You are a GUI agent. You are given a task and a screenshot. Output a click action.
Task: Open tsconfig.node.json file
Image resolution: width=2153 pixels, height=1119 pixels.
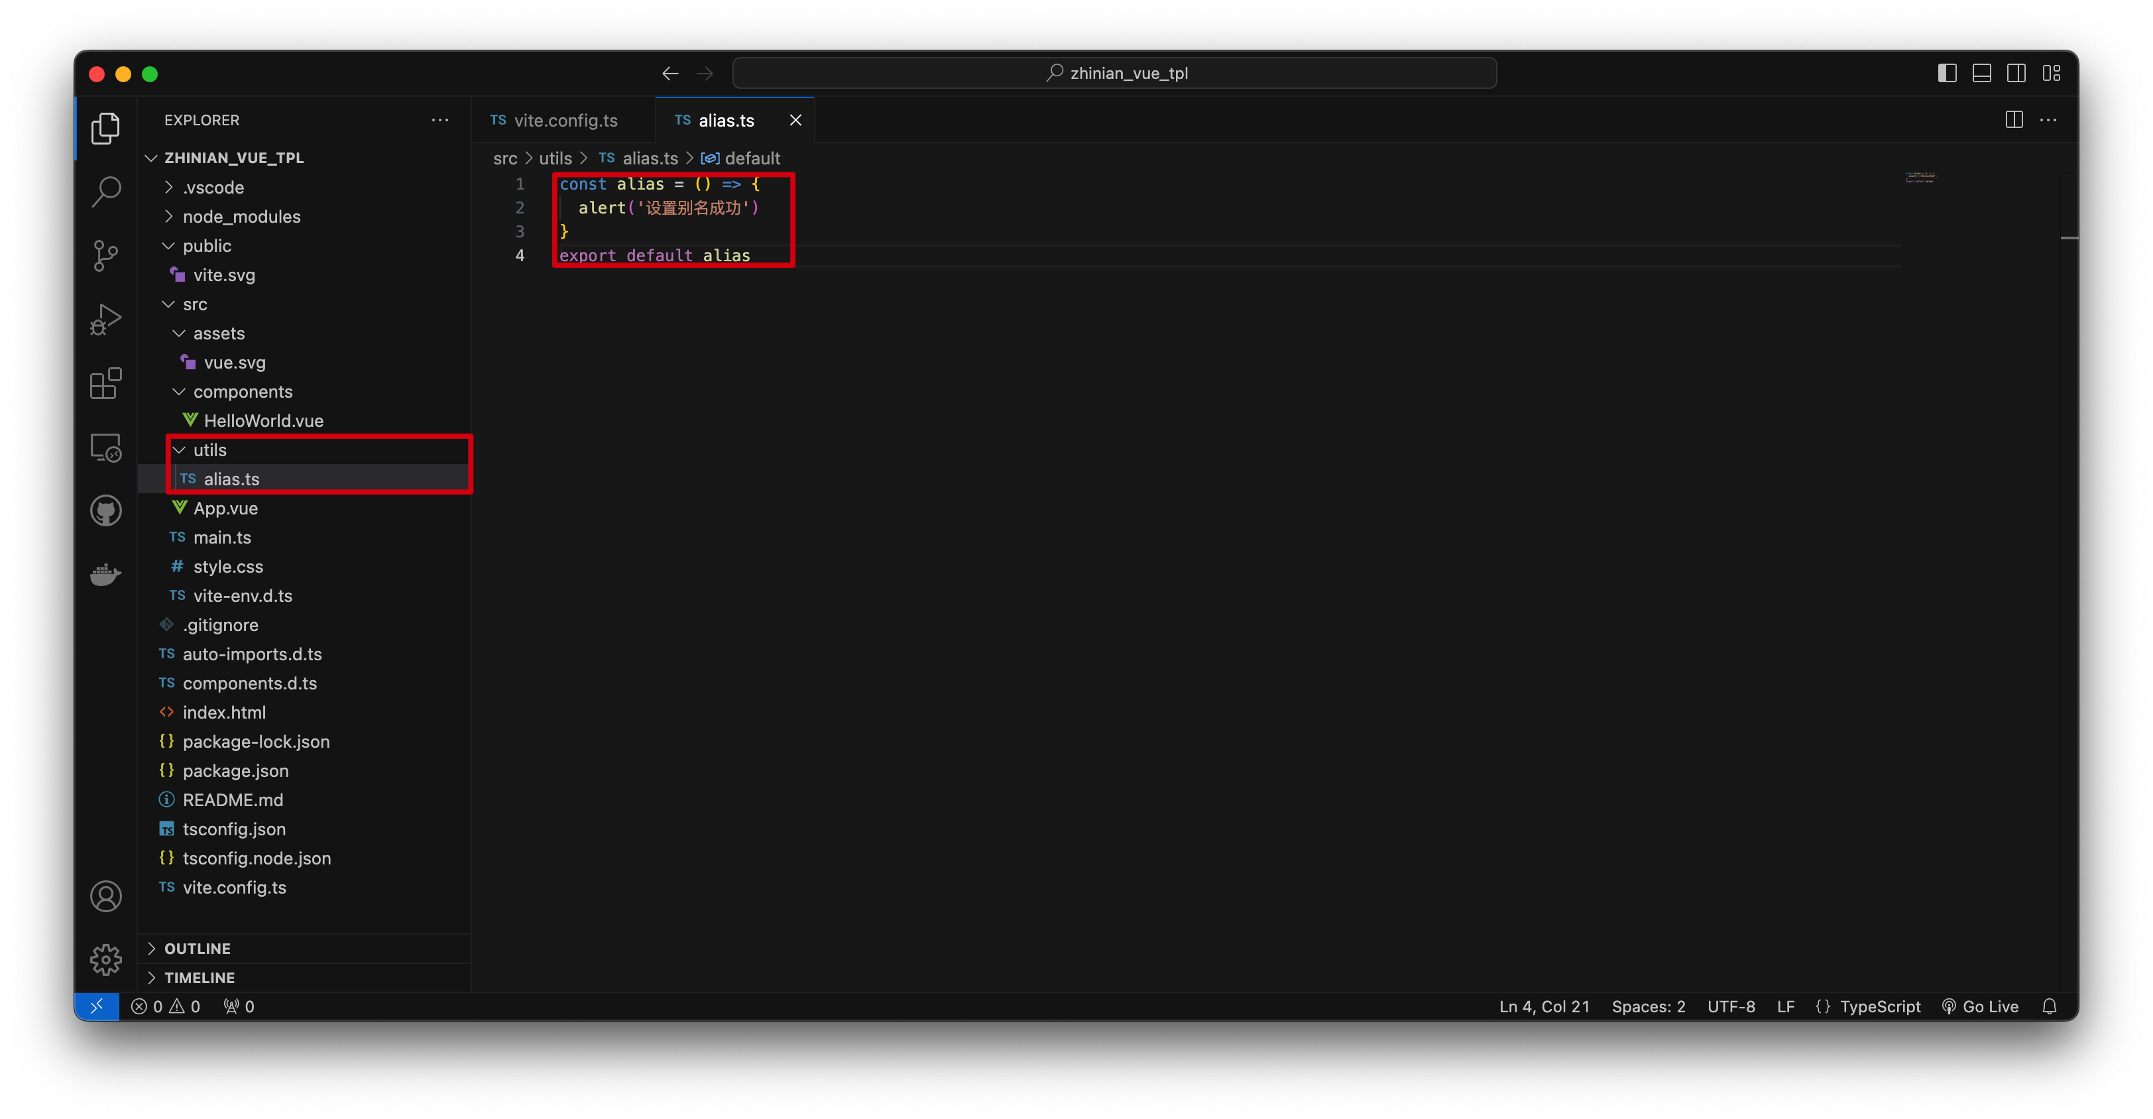coord(304,858)
